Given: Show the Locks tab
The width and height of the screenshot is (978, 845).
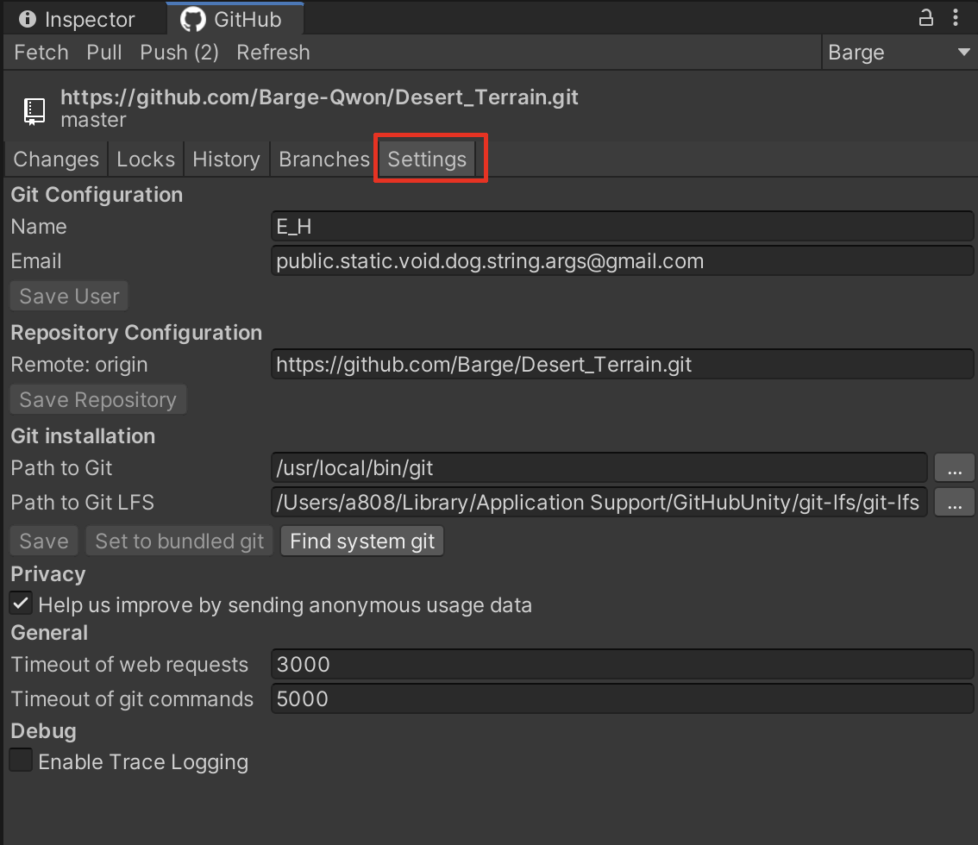Looking at the screenshot, I should point(146,160).
